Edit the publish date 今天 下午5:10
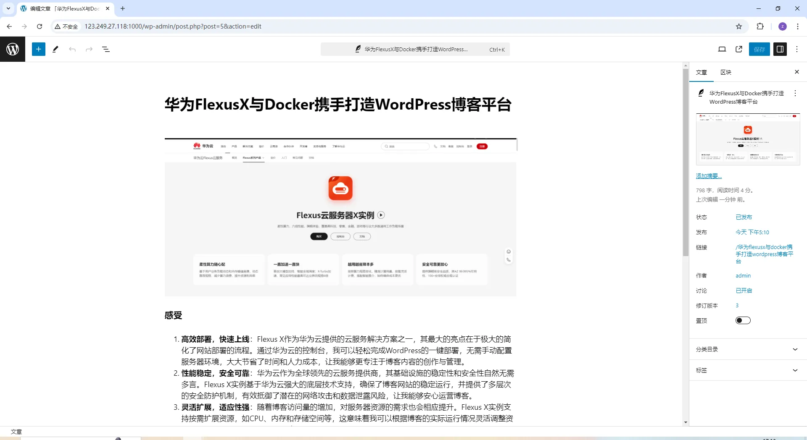807x440 pixels. pyautogui.click(x=752, y=232)
